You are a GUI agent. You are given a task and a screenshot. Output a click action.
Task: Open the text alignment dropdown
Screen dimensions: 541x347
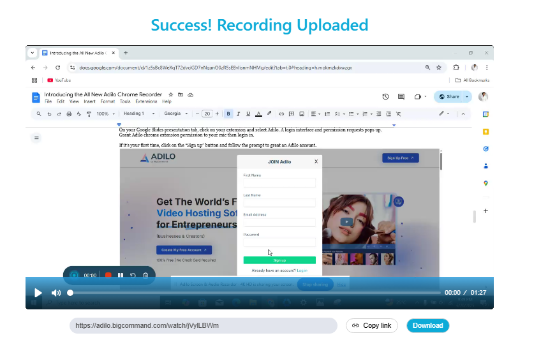(x=315, y=114)
